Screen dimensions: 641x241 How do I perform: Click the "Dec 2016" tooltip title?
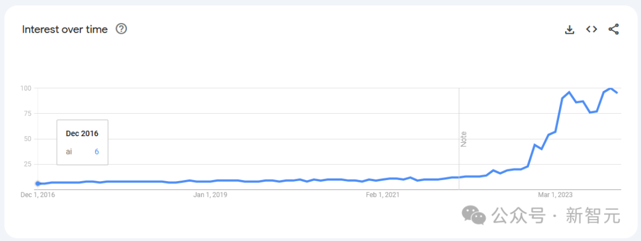(82, 134)
